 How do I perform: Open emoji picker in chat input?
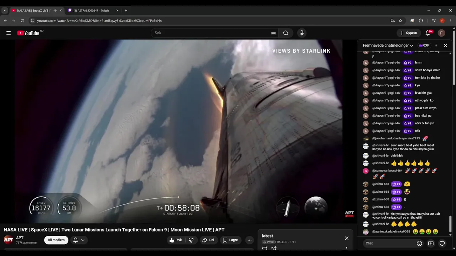419,244
